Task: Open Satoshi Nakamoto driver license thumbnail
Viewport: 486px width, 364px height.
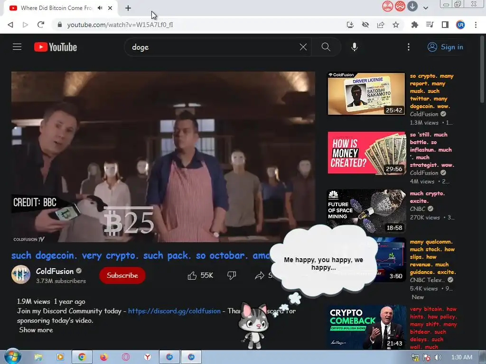Action: [366, 94]
